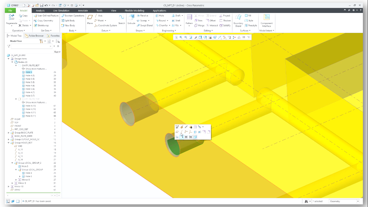Switch to the Analysis ribbon tab
Viewport: 368px width, 207px height.
(40, 11)
